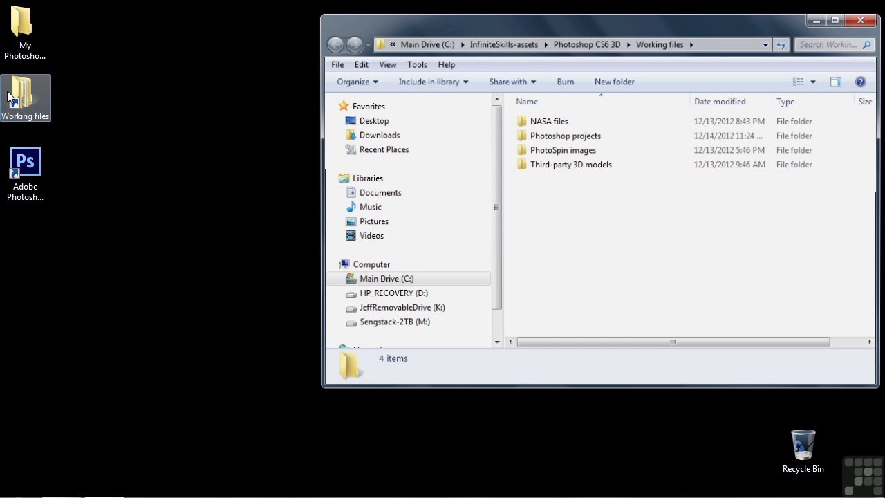Select the Photoshop projects folder name
The height and width of the screenshot is (498, 885).
(x=566, y=136)
